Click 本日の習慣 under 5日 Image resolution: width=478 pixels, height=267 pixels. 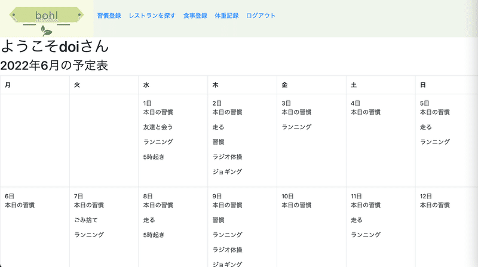coord(435,112)
